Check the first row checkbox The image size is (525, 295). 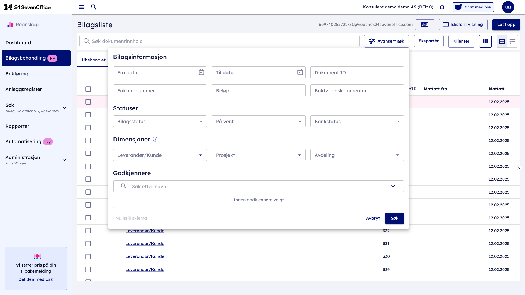click(88, 102)
